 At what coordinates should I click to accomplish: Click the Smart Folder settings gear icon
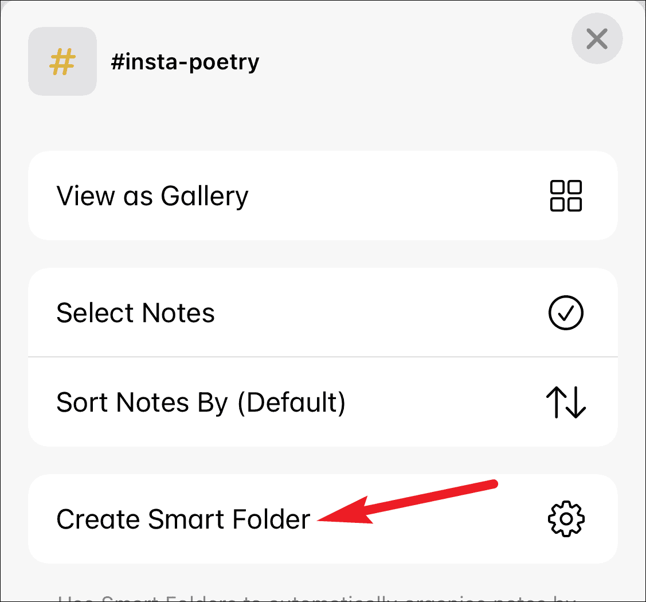566,519
